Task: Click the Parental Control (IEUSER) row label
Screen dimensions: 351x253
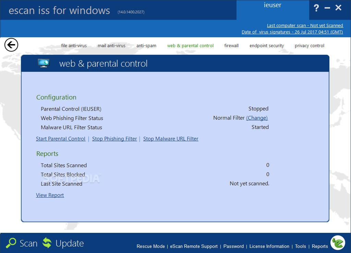Action: [x=71, y=109]
